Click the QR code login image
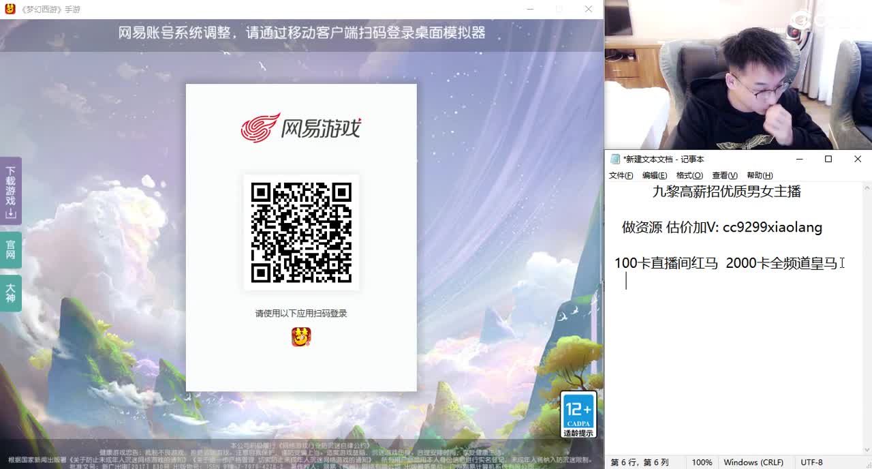This screenshot has height=469, width=872. click(x=301, y=232)
